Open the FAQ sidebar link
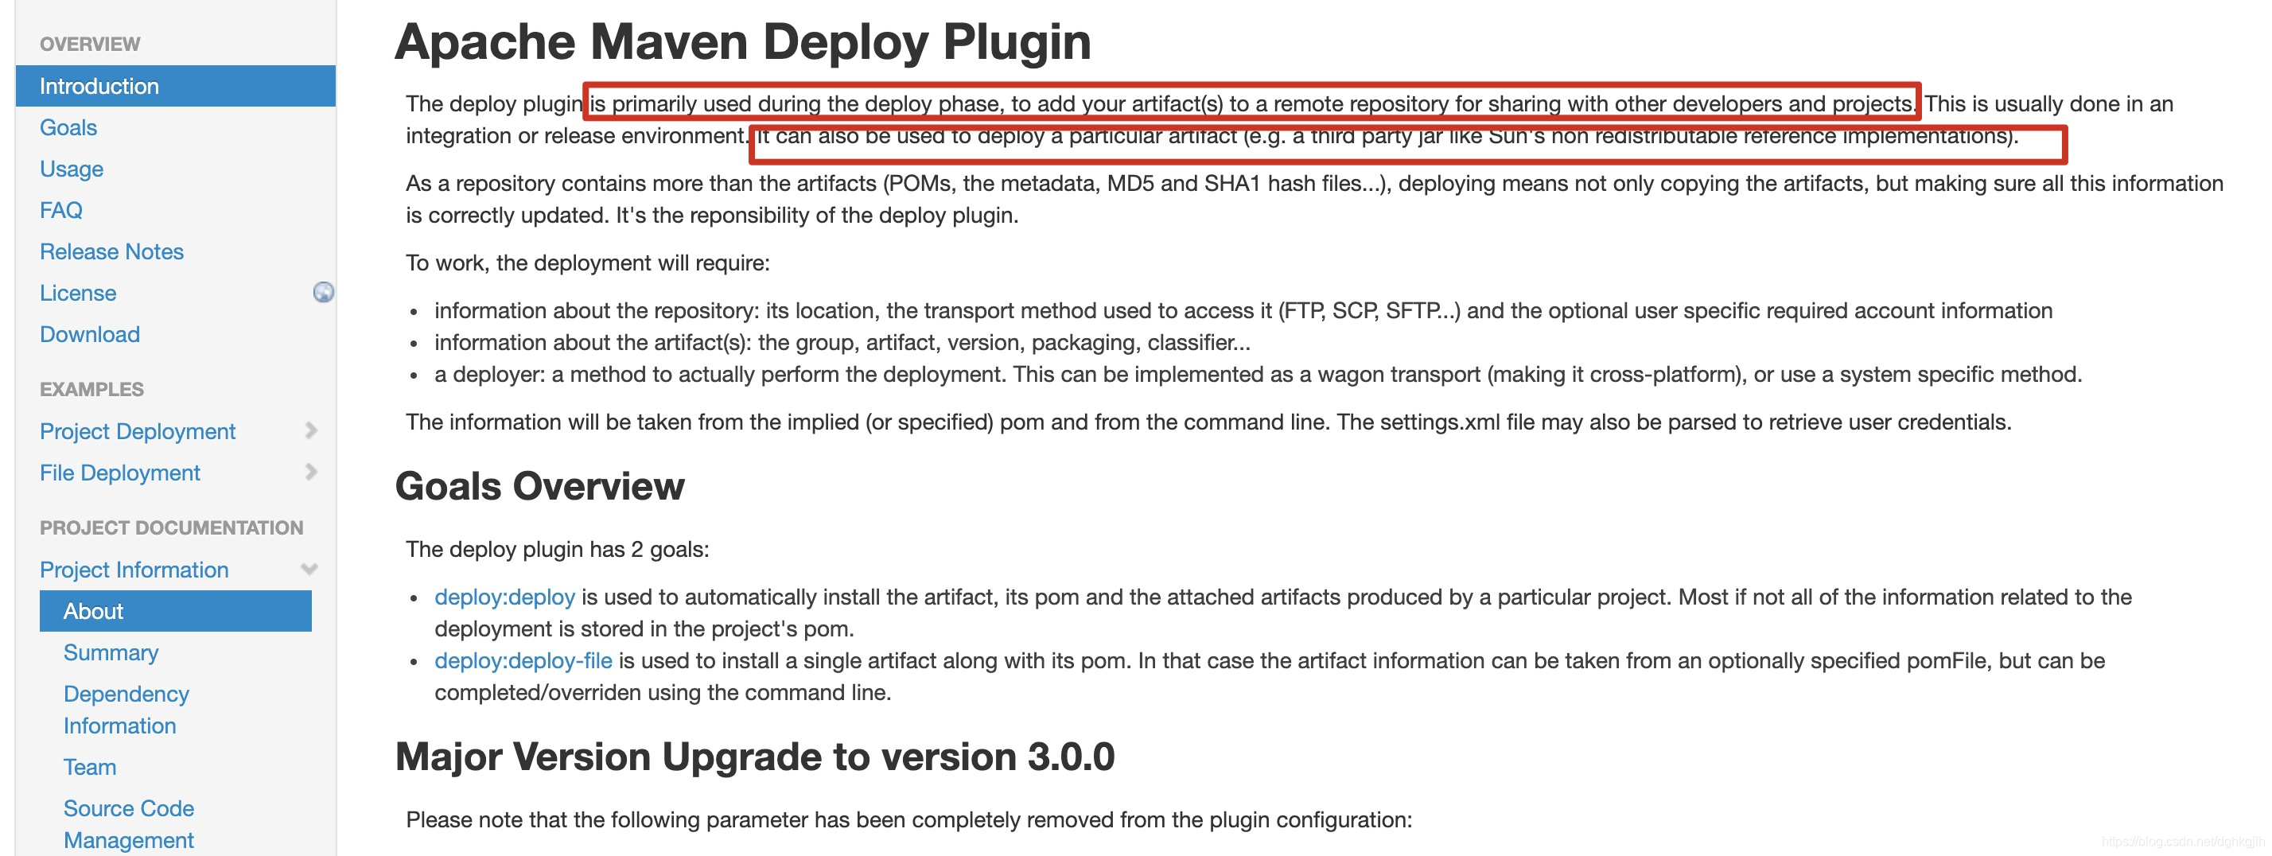 coord(60,210)
